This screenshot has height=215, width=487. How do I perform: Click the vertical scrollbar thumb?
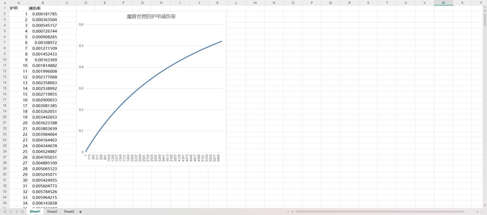485,20
